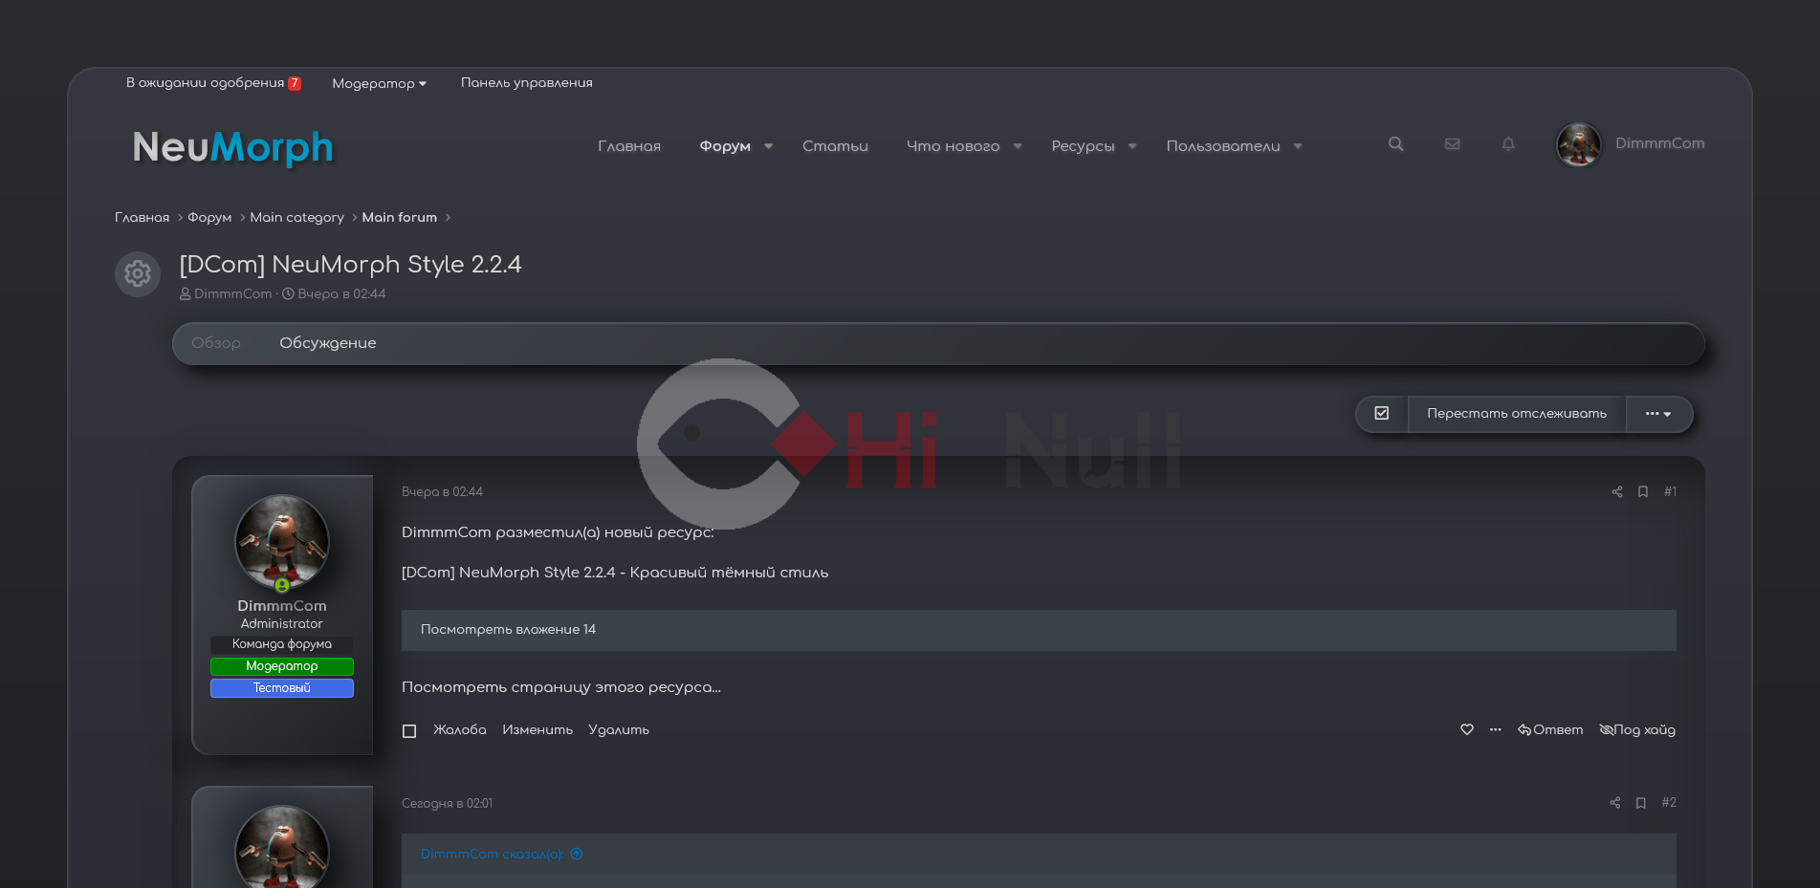Image resolution: width=1820 pixels, height=888 pixels.
Task: Expand the Форум menu arrow
Action: [x=768, y=146]
